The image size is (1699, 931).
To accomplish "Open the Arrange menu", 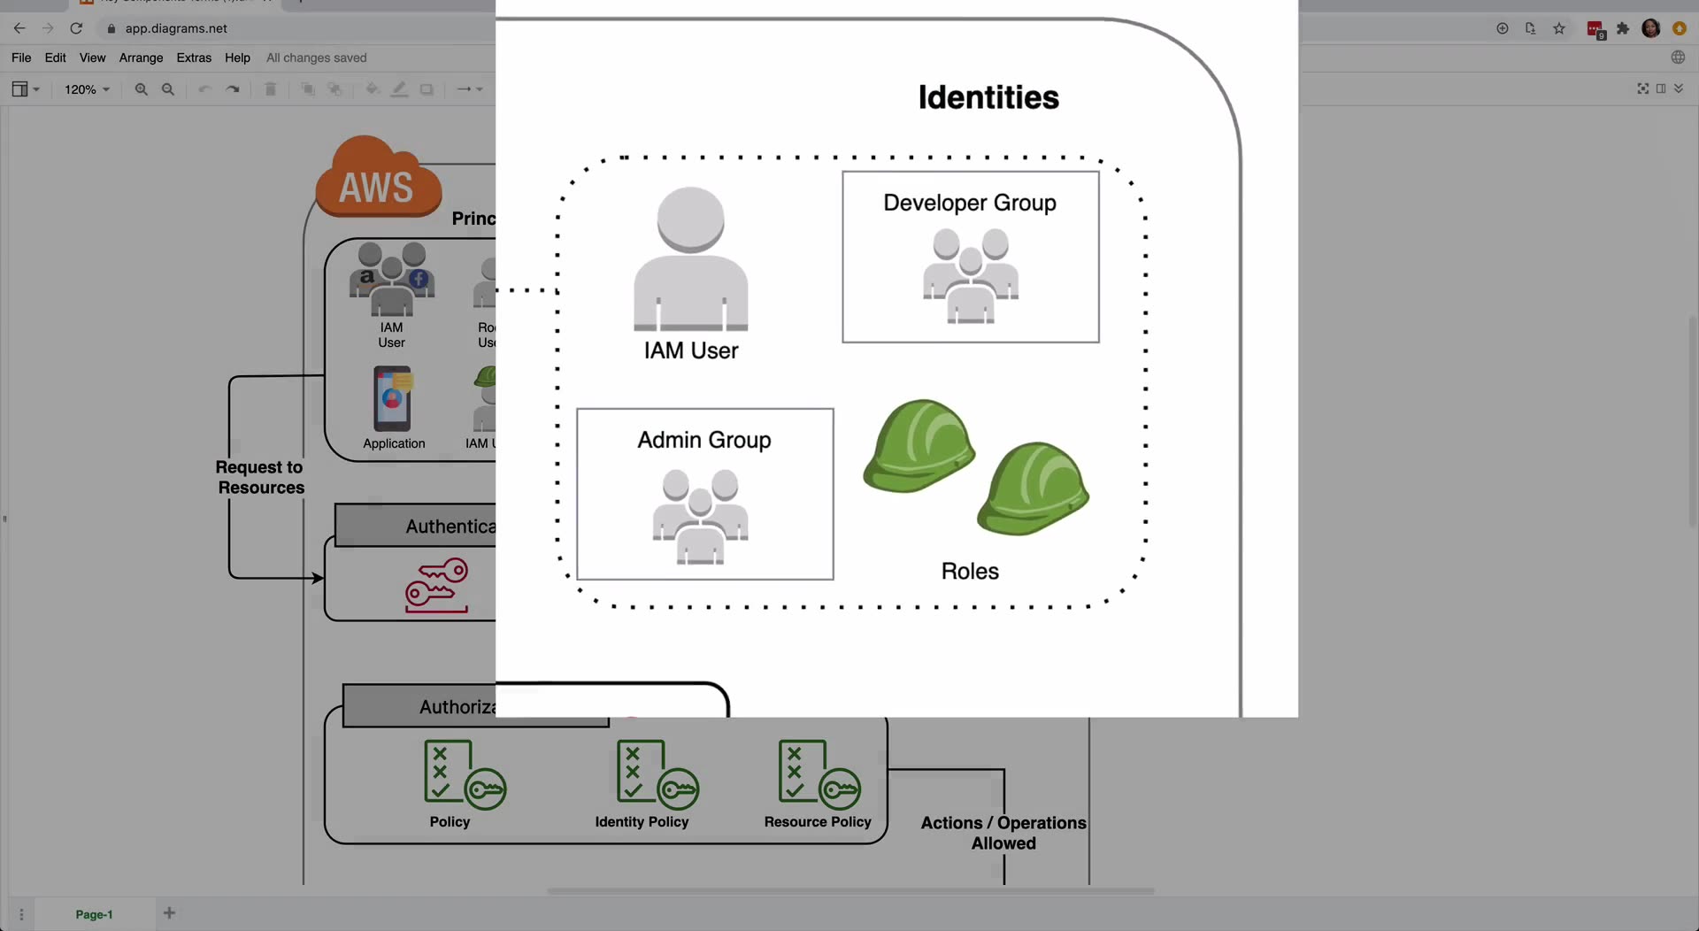I will 141,58.
